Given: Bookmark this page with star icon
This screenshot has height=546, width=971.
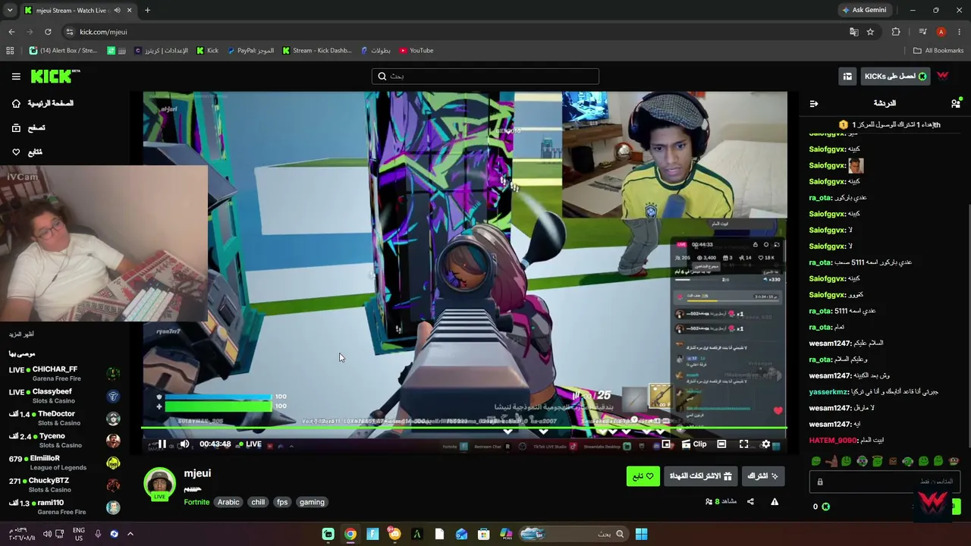Looking at the screenshot, I should [x=870, y=32].
